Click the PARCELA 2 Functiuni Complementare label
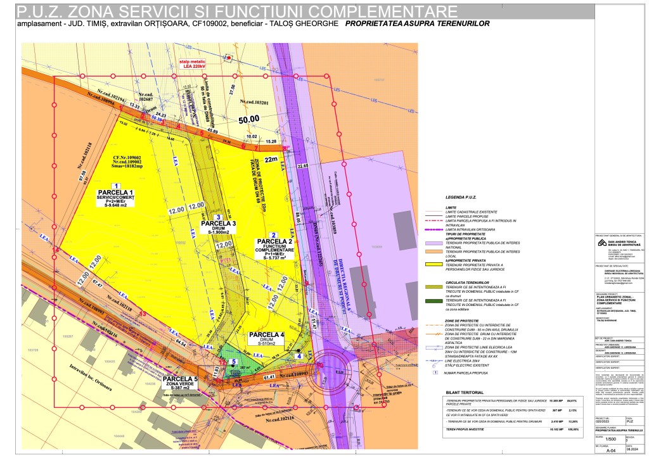Screen dimensions: 649x458 pos(274,250)
